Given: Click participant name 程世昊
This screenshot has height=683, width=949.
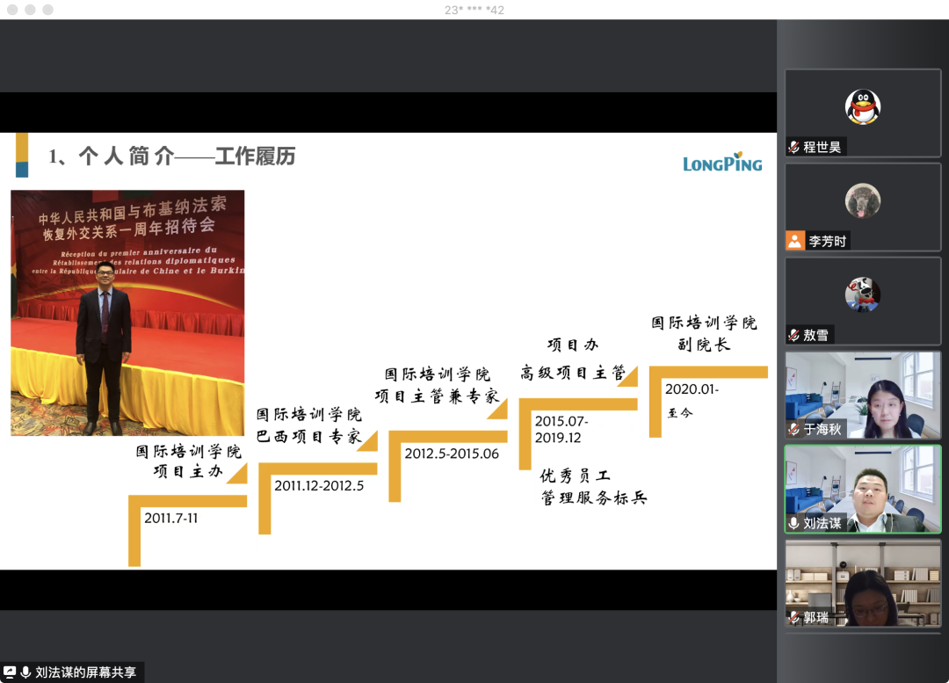Looking at the screenshot, I should pos(822,147).
